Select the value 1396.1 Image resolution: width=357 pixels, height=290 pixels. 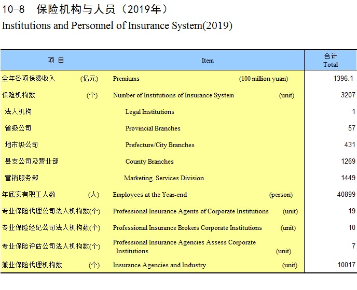343,78
